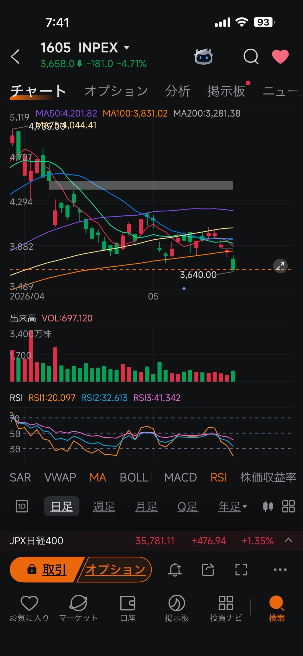Open the 掲示板 tab at top

[226, 91]
